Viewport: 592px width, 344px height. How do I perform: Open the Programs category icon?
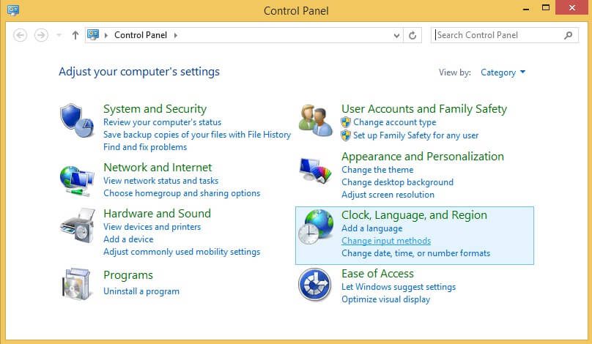(76, 283)
